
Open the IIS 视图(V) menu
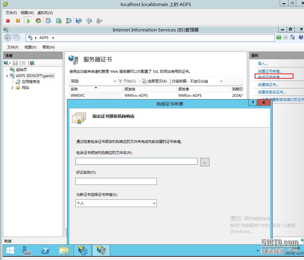click(x=31, y=47)
